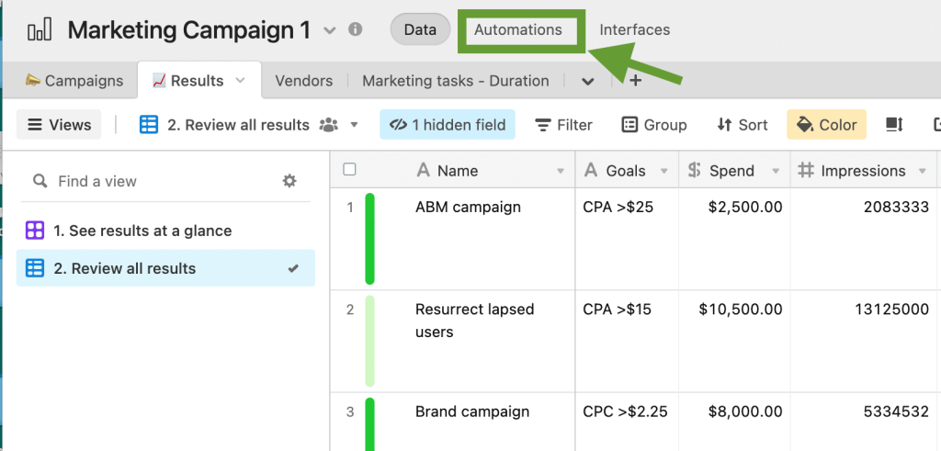Expand the hidden tables list chevron
This screenshot has width=941, height=451.
(x=588, y=81)
